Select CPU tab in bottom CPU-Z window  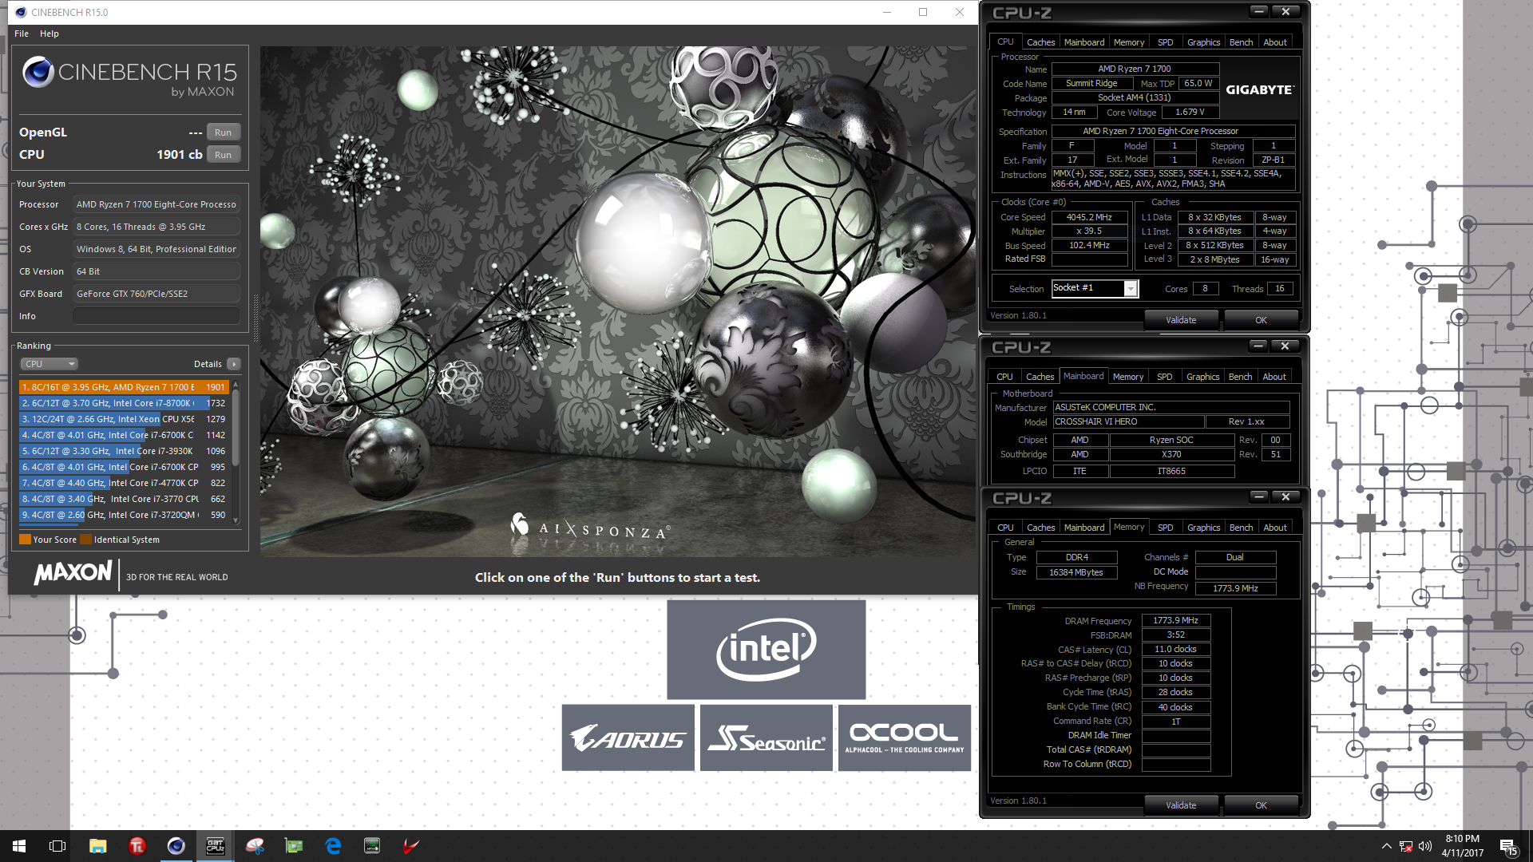tap(1005, 528)
